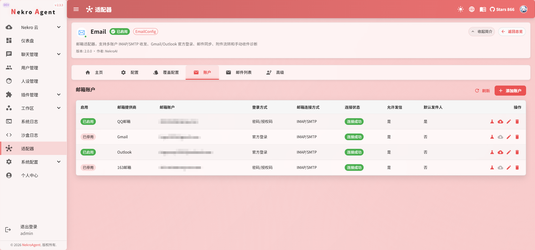The height and width of the screenshot is (250, 535).
Task: Edit the Outlook account settings
Action: 509,152
